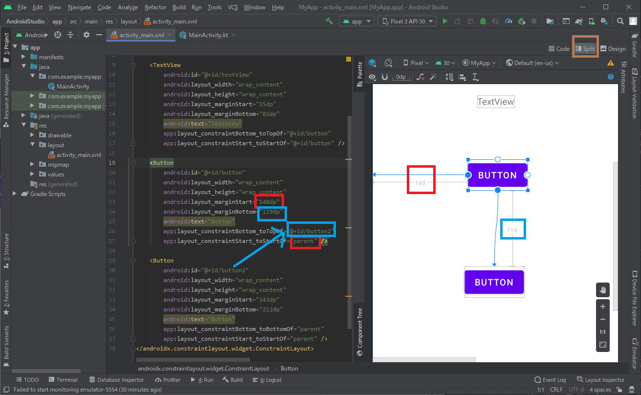Switch to Code view mode
The height and width of the screenshot is (395, 641).
(x=559, y=48)
